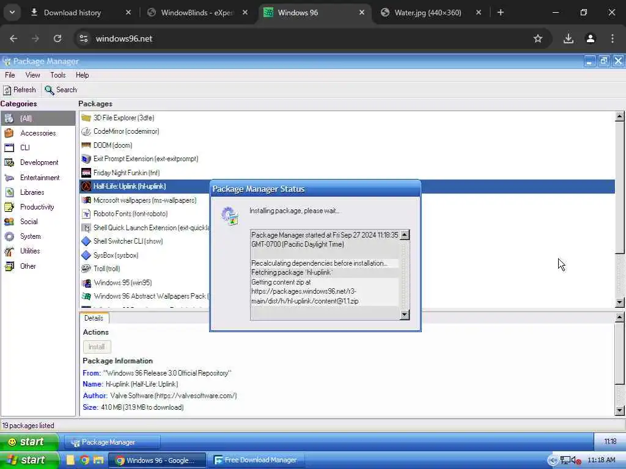The width and height of the screenshot is (626, 469).
Task: Click the Exit Prompt Extension icon
Action: (86, 159)
